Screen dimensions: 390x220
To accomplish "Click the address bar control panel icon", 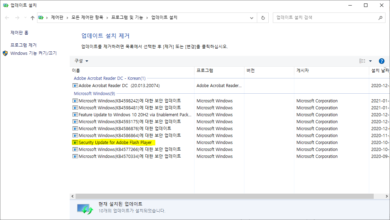I will (41, 18).
